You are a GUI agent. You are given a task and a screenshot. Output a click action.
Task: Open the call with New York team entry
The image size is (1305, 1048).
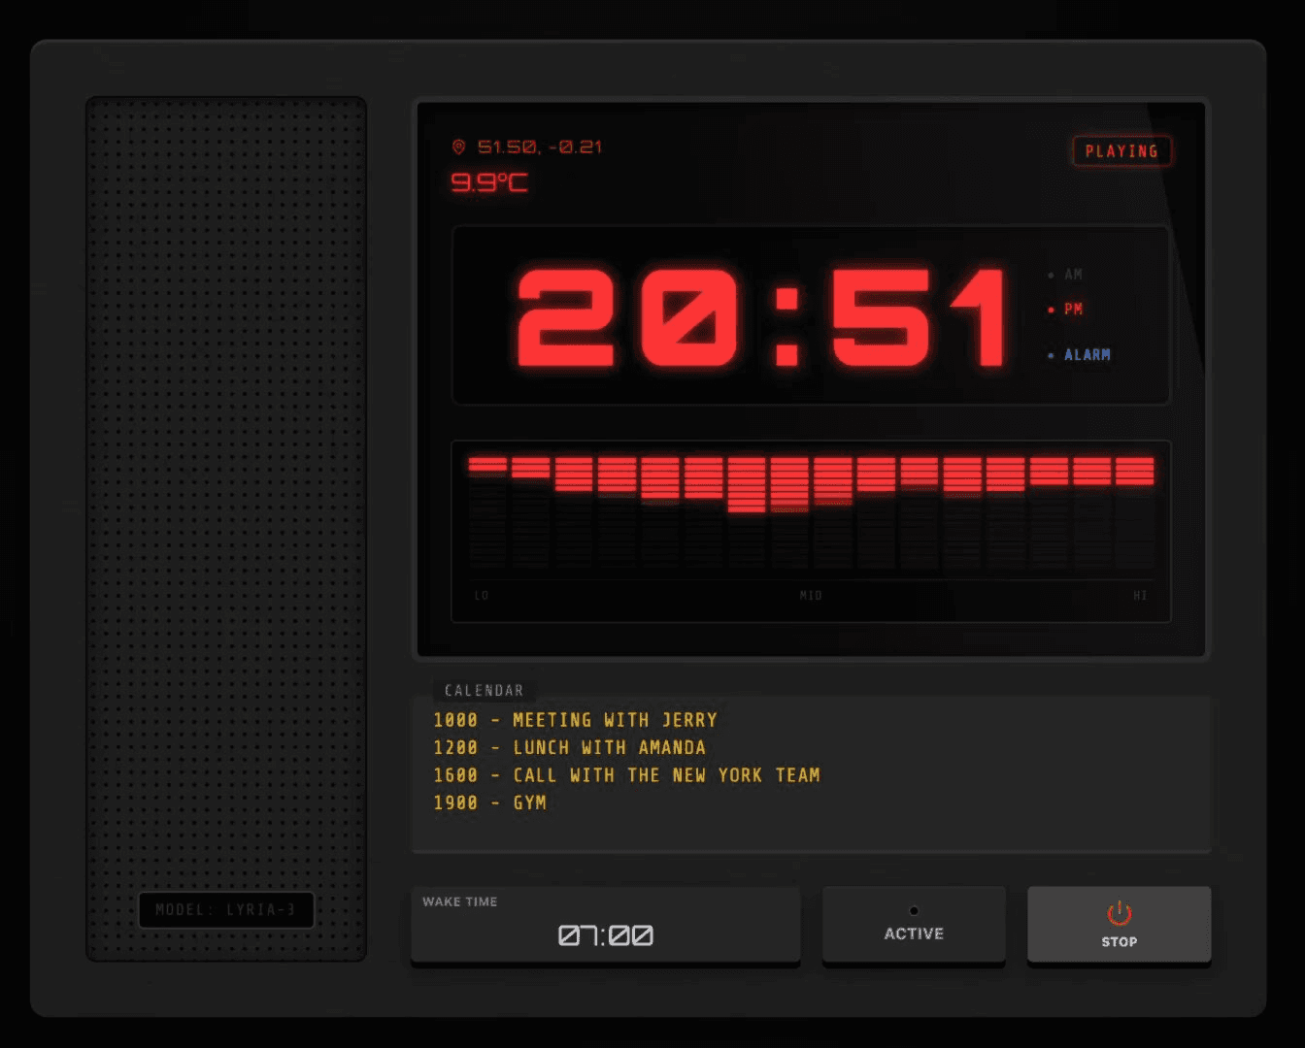[x=626, y=775]
